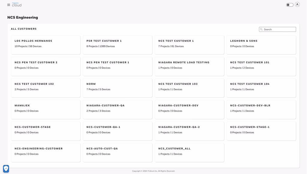Screen dimensions: 307x174
Task: Click the Tridium copyright footer text
Action: [x=153, y=171]
